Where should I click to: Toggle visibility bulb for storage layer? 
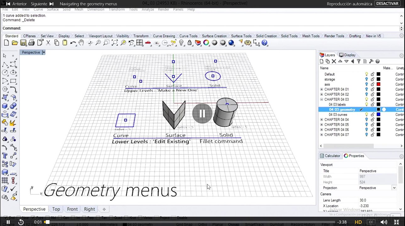tap(366, 79)
